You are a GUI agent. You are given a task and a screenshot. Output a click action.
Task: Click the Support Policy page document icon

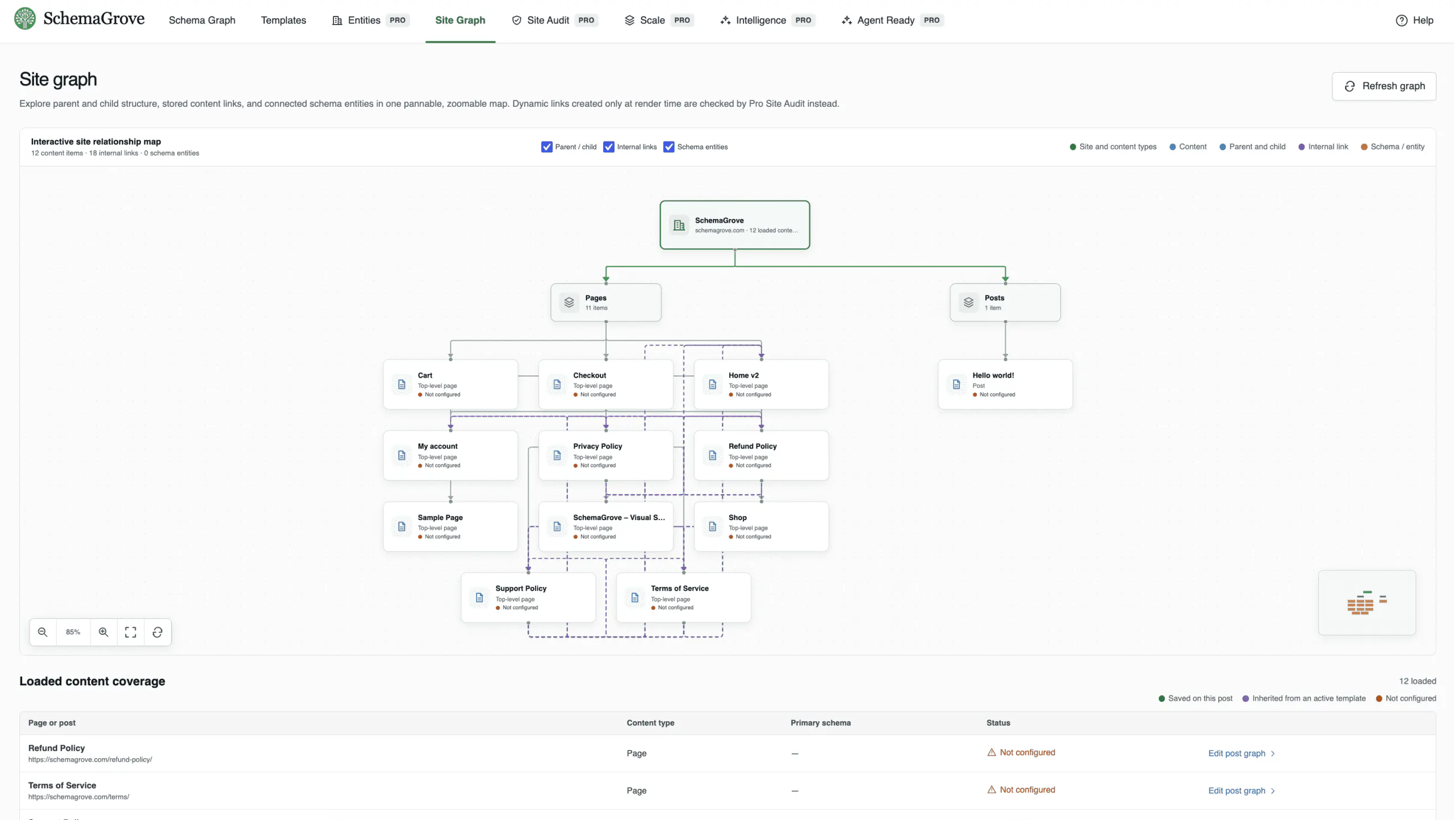tap(479, 597)
